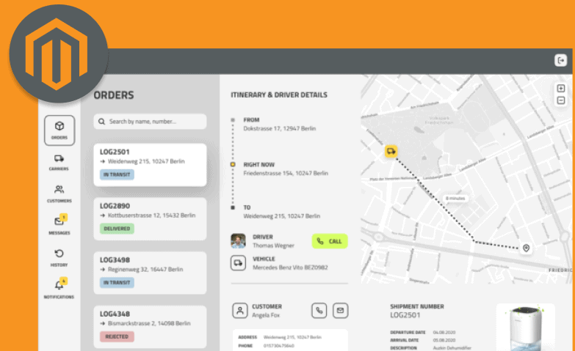Image resolution: width=575 pixels, height=351 pixels.
Task: Focus the Search by name, number field
Action: tap(150, 122)
